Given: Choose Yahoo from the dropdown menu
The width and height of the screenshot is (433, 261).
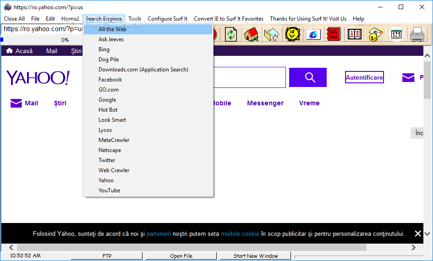Looking at the screenshot, I should 148,180.
